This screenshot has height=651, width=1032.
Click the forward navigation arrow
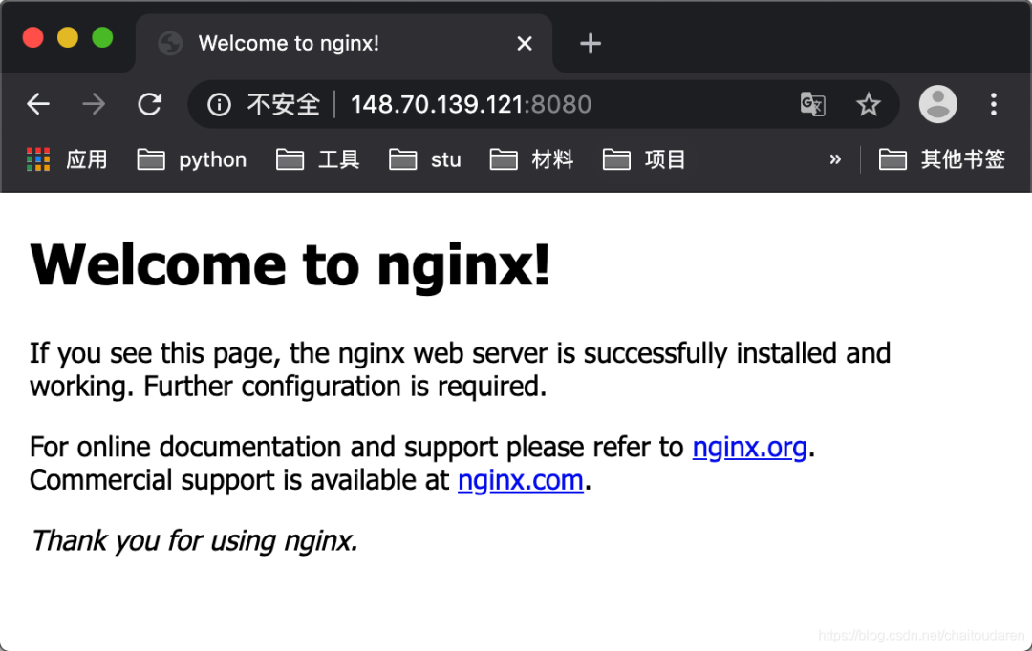94,104
